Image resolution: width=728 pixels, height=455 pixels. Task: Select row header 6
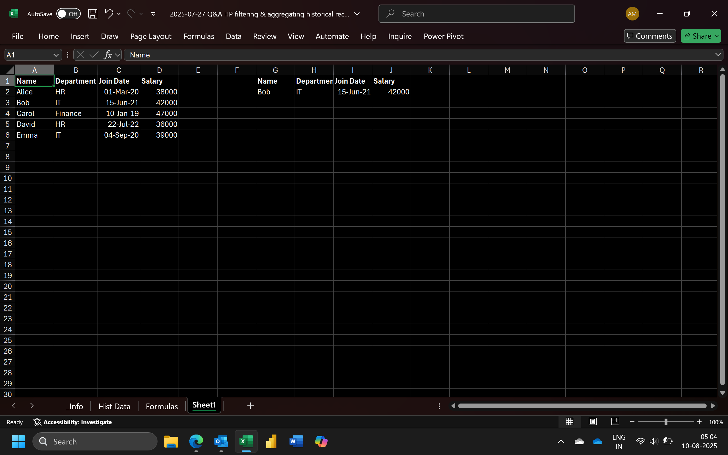[x=7, y=135]
